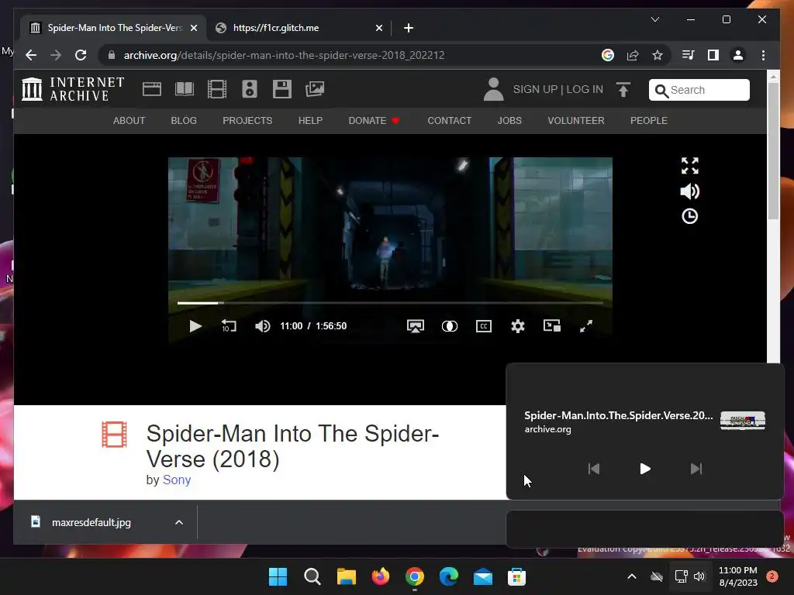Click the Internet Archive logo

coord(74,90)
